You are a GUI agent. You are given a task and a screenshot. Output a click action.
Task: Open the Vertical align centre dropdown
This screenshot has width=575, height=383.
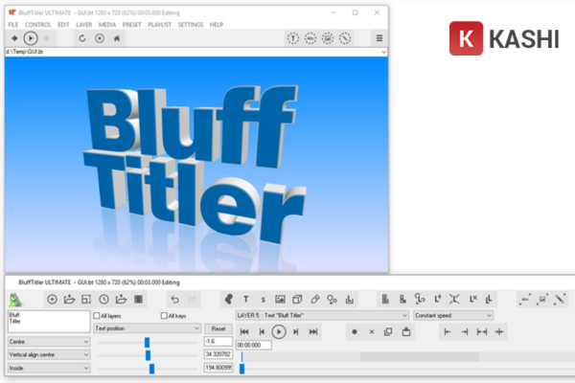pos(49,355)
